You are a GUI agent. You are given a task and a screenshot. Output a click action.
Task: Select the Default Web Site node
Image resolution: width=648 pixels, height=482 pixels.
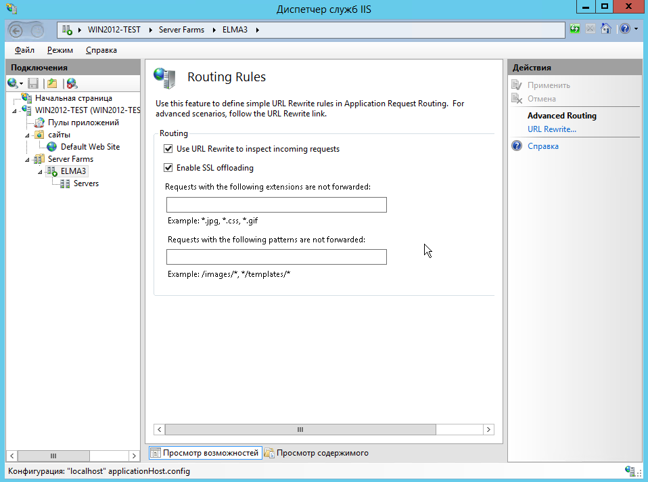tap(89, 147)
